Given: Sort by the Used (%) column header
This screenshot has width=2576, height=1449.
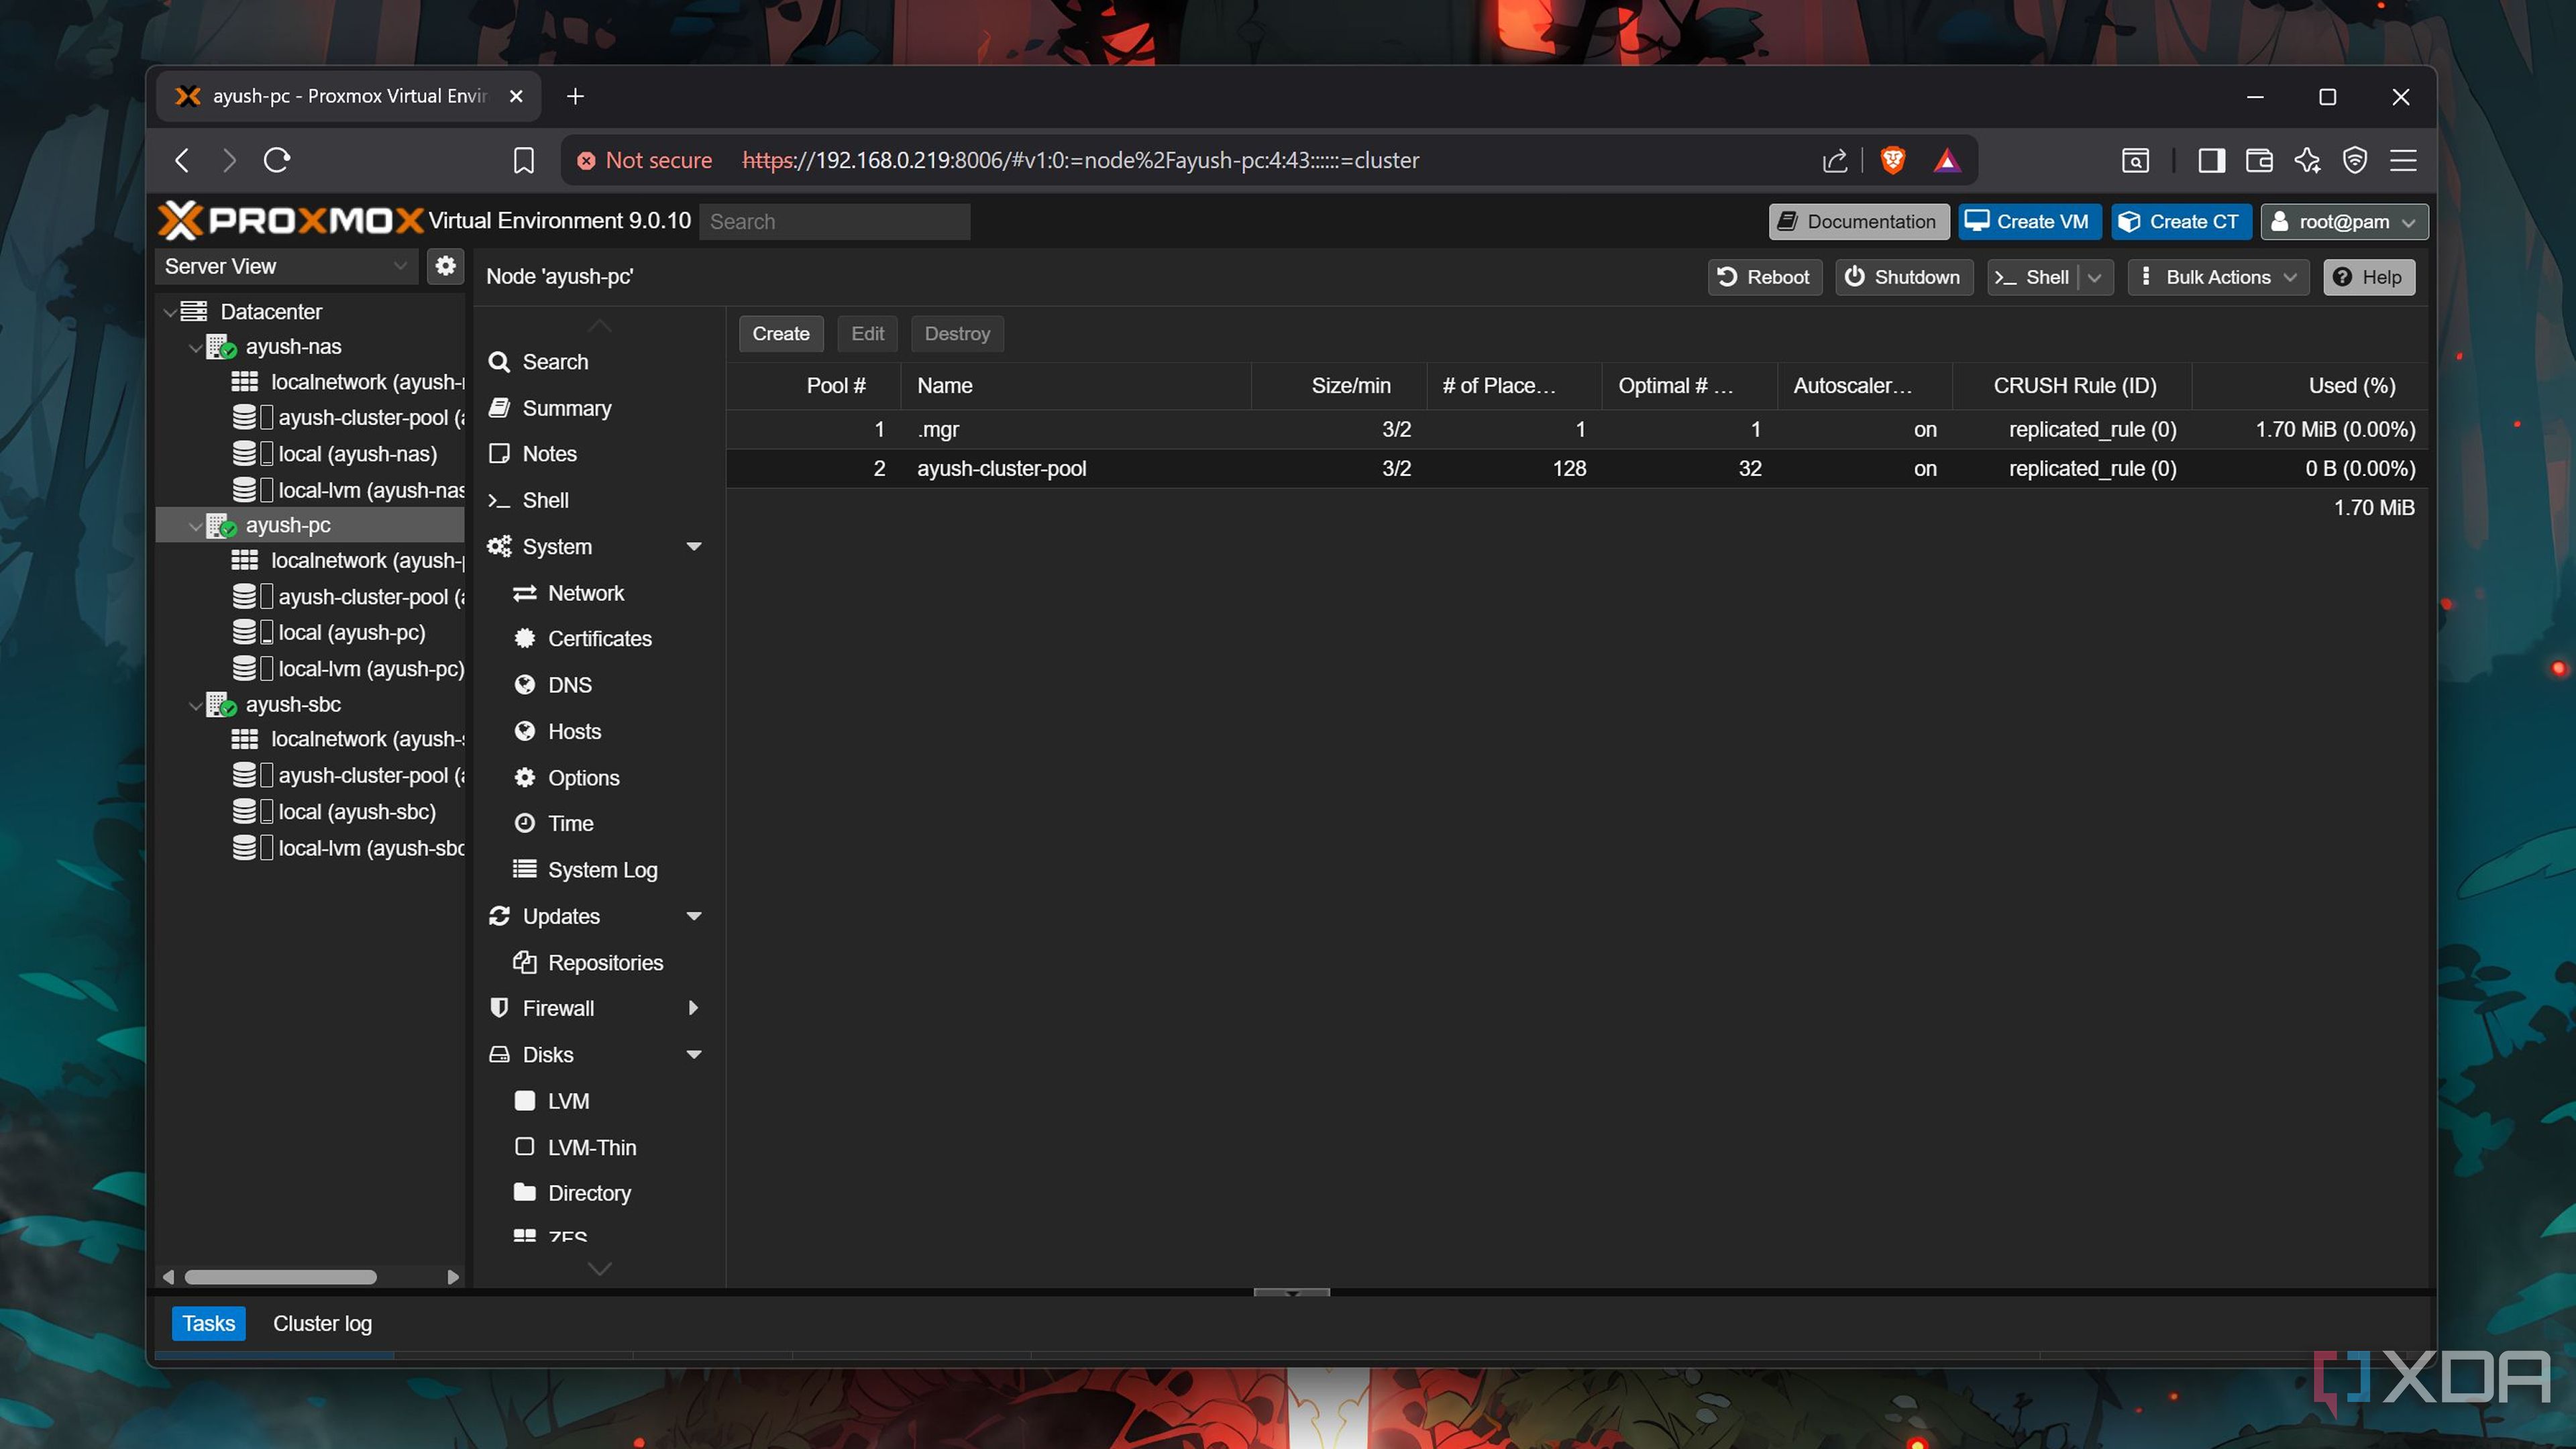Looking at the screenshot, I should tap(2310, 385).
